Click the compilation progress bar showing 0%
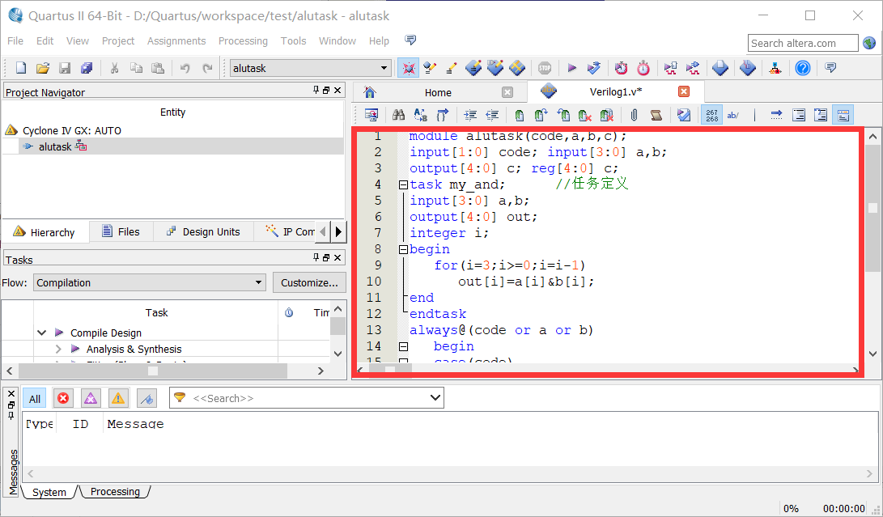Screen dimensions: 883x517 (791, 508)
